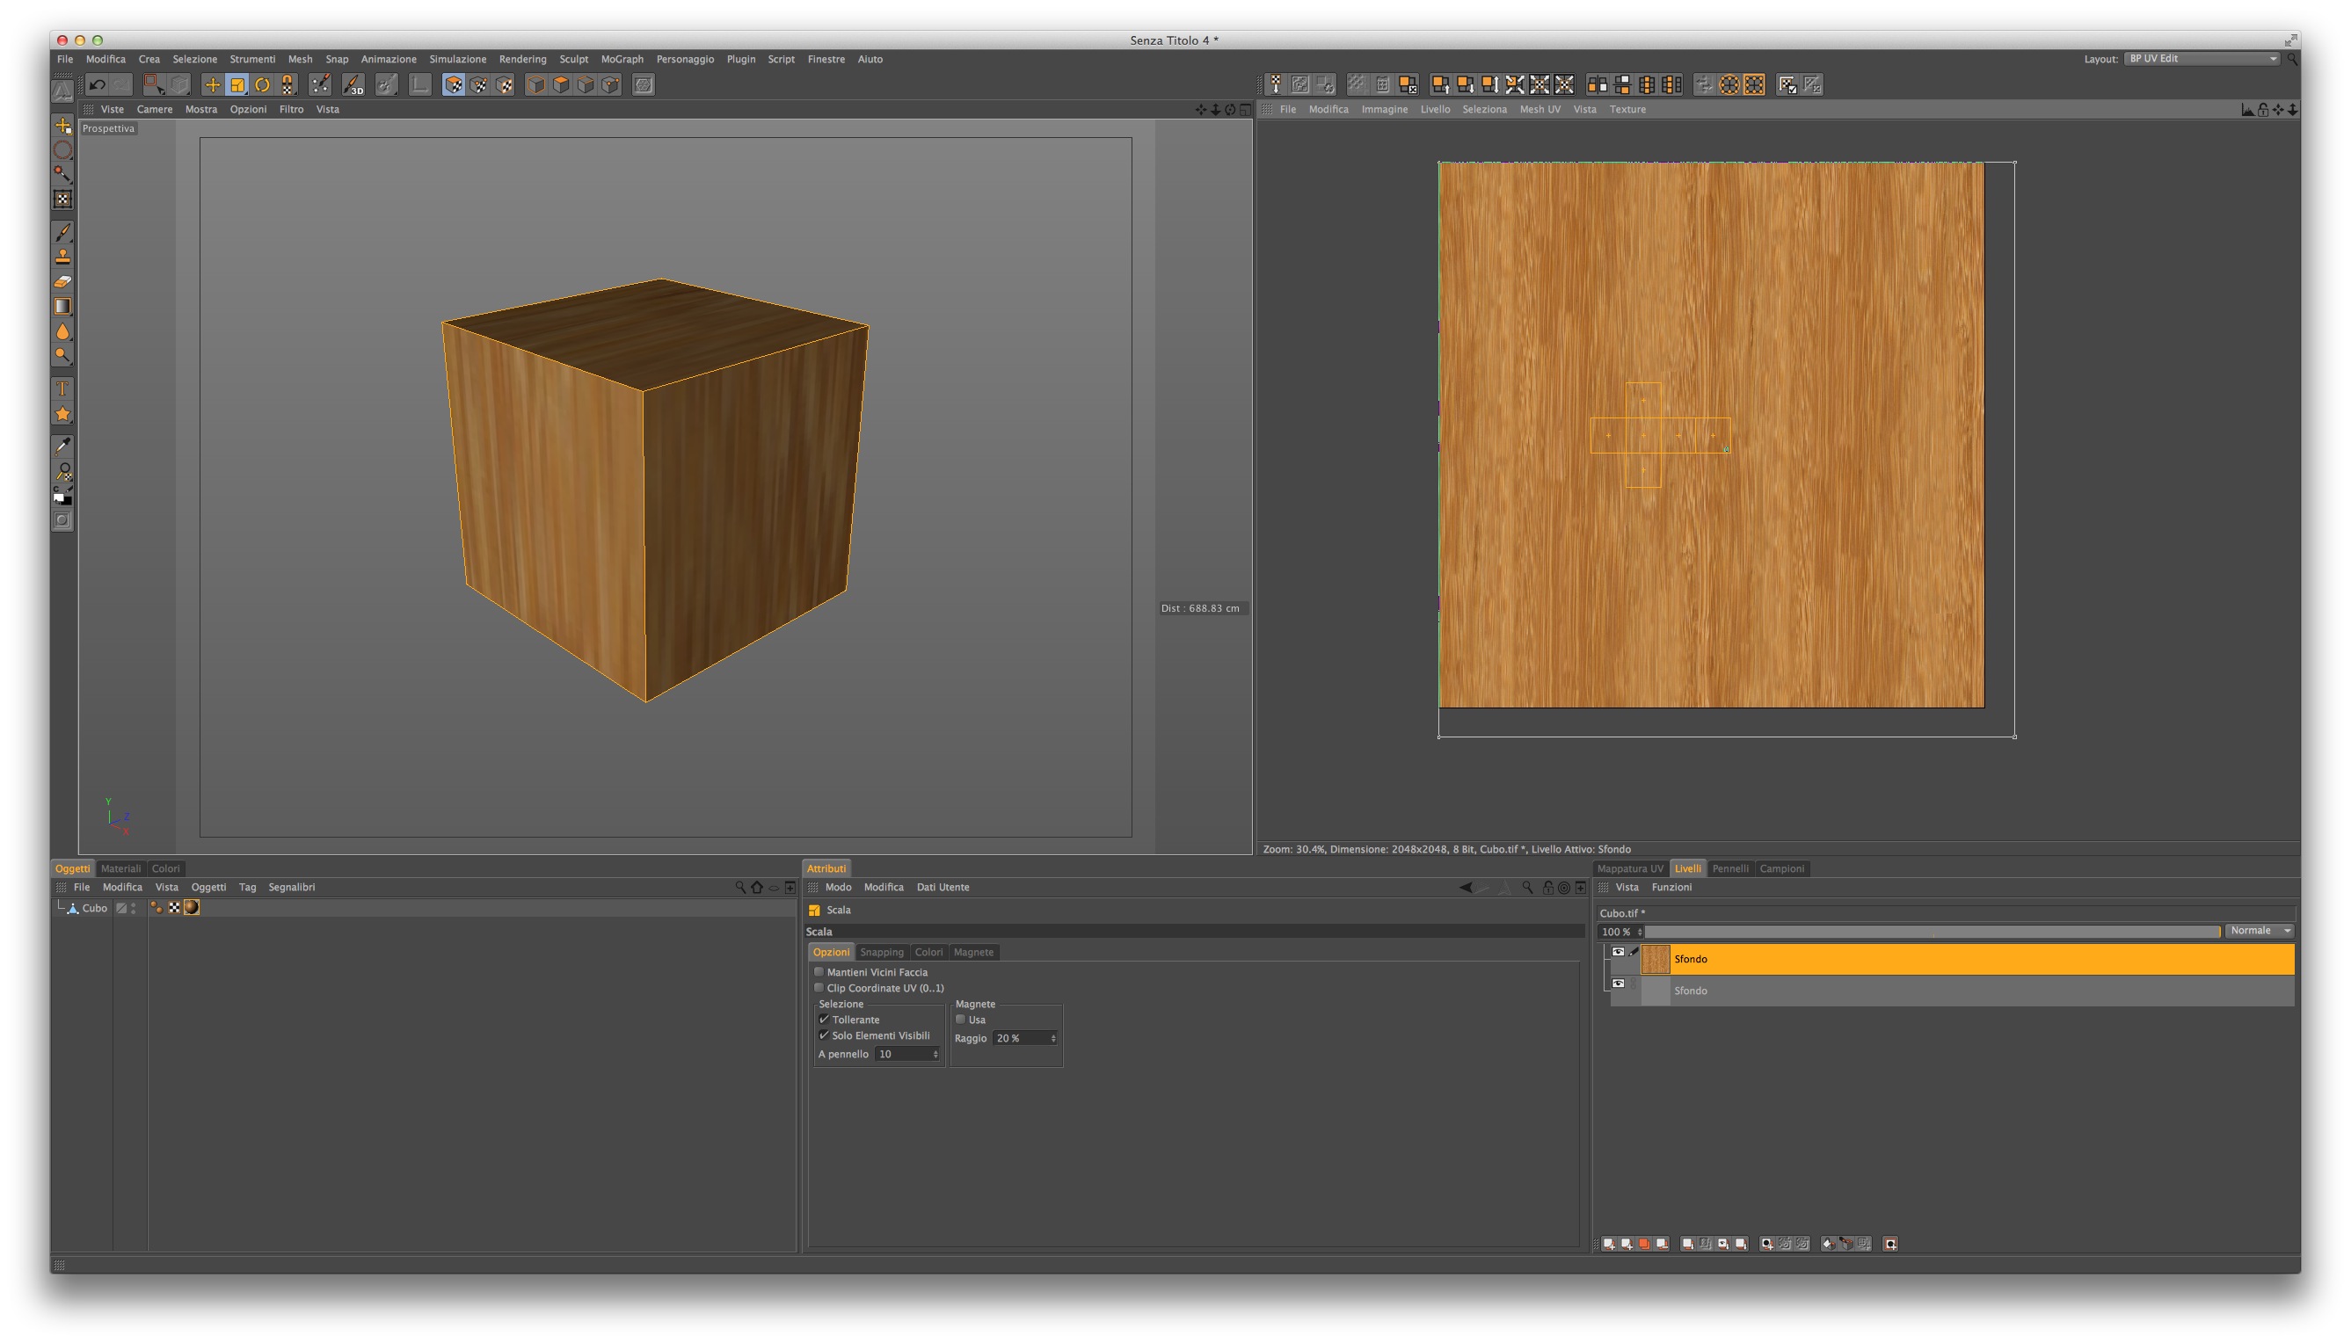This screenshot has height=1343, width=2351.
Task: Select the Brush tool in left palette
Action: point(62,231)
